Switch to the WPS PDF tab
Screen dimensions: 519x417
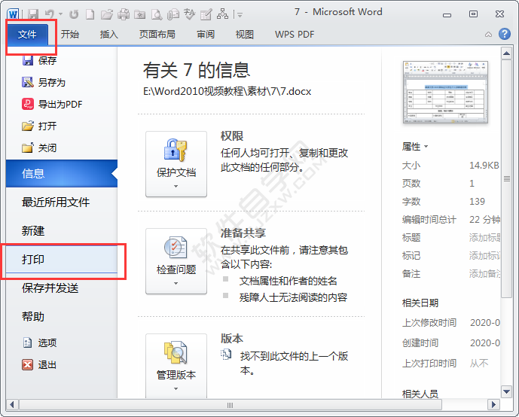tap(295, 35)
